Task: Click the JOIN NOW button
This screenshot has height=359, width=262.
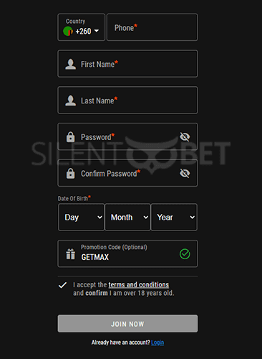Action: click(127, 324)
